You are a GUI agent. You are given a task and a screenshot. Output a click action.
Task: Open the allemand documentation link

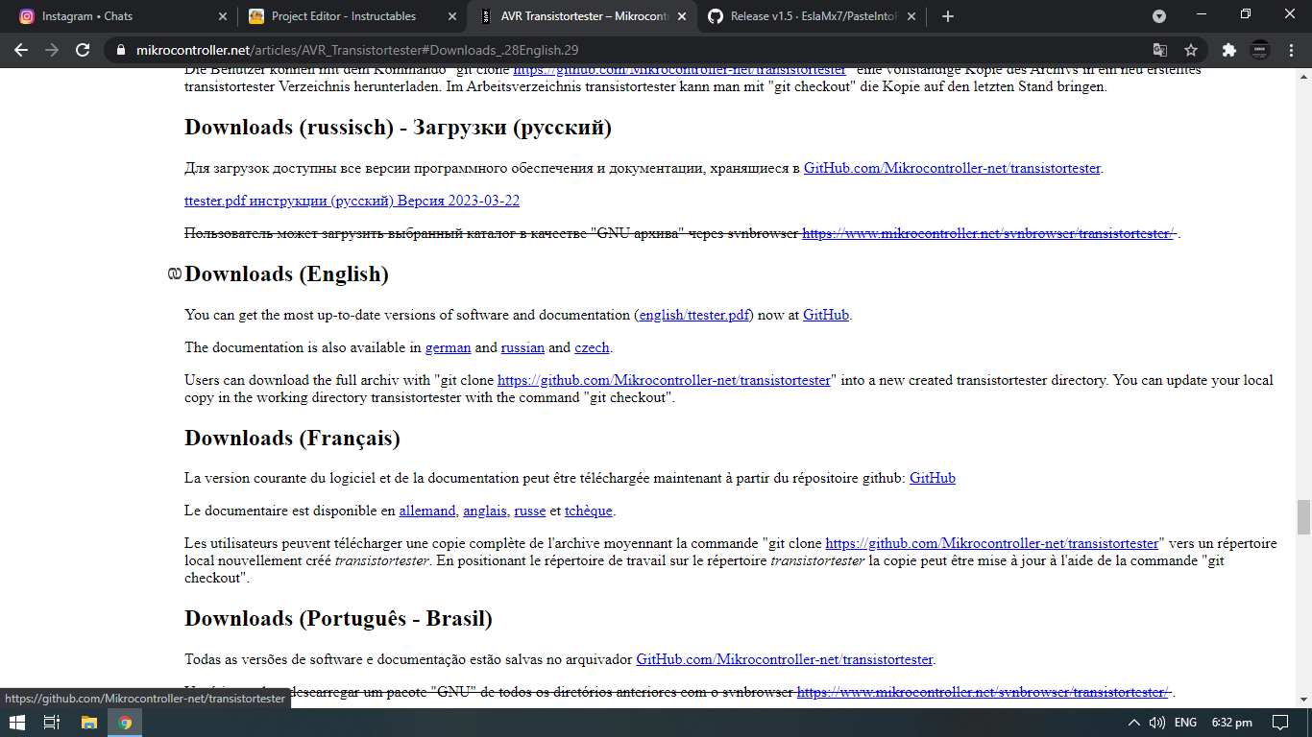tap(428, 511)
